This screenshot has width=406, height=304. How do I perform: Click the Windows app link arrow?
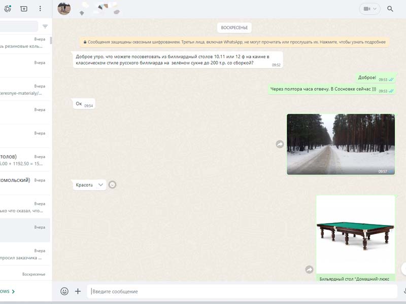tap(13, 291)
